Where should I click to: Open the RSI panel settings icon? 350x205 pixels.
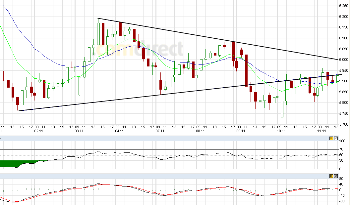click(x=330, y=139)
